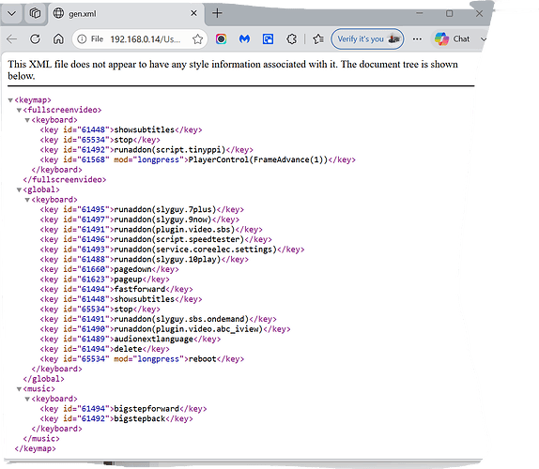
Task: Click the runaddon(slyguy.7plus) line
Action: tap(142, 209)
